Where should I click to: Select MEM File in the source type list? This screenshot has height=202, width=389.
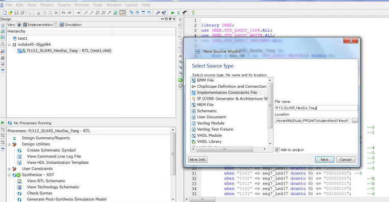click(205, 105)
